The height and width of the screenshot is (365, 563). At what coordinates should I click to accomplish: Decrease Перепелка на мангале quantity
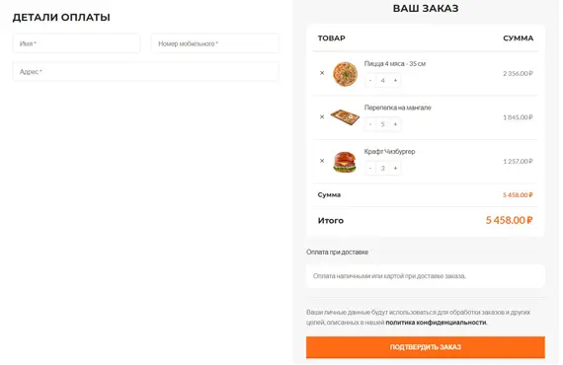[x=370, y=124]
